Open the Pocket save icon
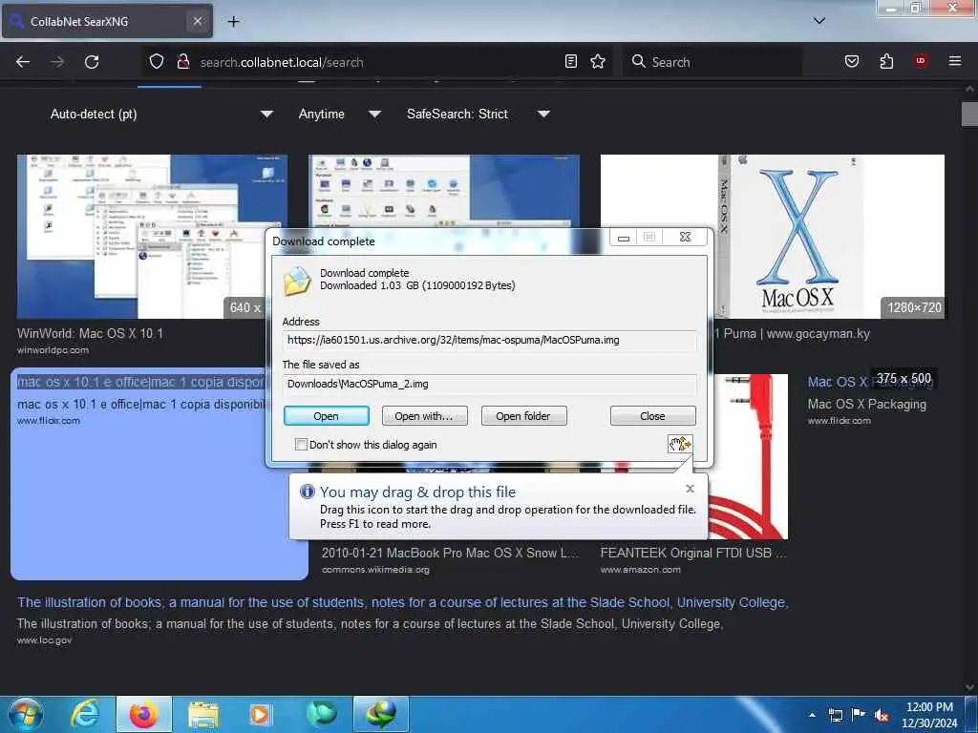This screenshot has height=733, width=978. (852, 61)
